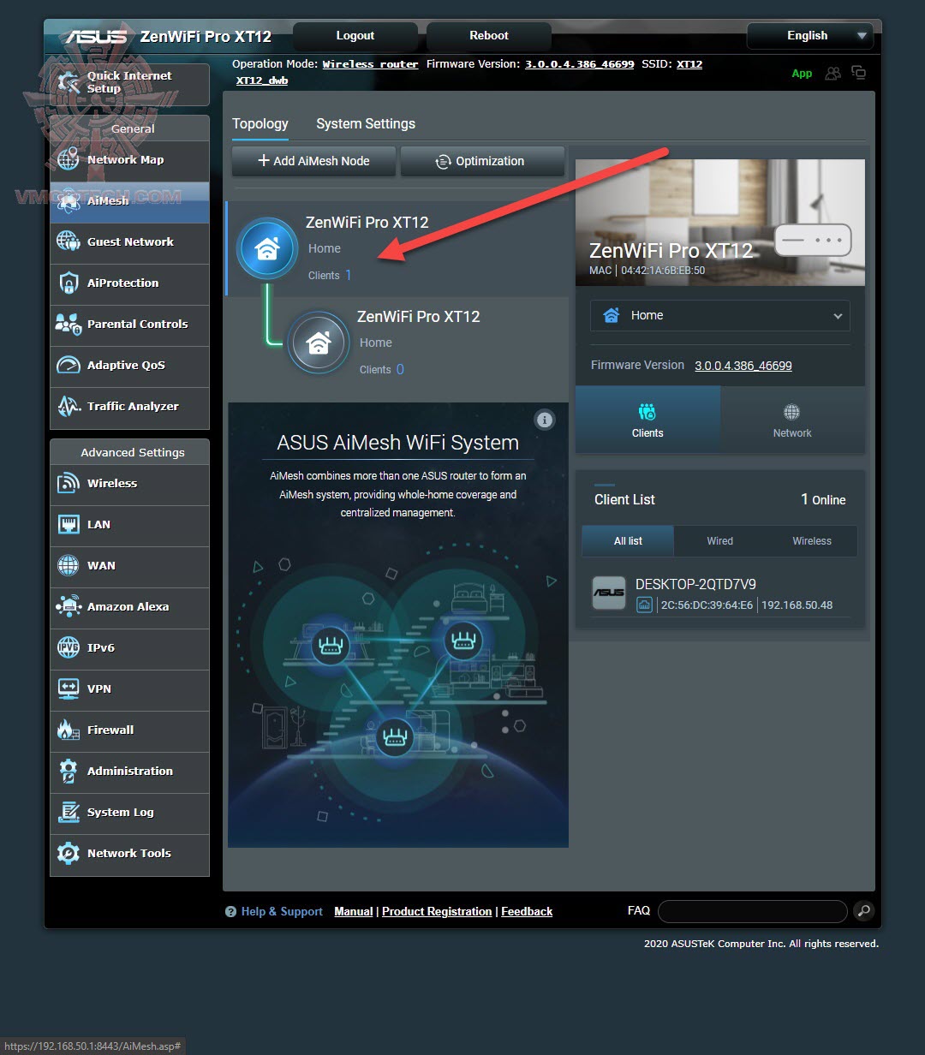Open the AiMesh info tooltip icon
This screenshot has width=925, height=1055.
click(546, 420)
